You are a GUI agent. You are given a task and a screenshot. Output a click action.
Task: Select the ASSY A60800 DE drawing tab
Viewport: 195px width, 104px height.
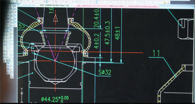tap(52, 5)
